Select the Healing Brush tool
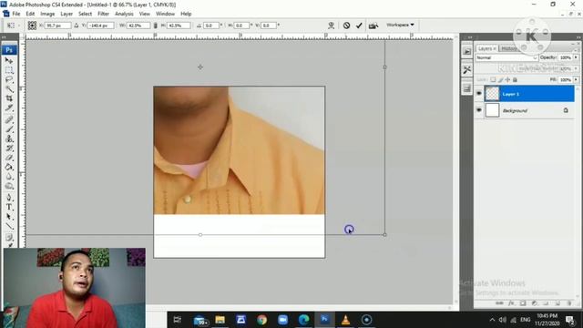The height and width of the screenshot is (328, 583). pyautogui.click(x=9, y=119)
